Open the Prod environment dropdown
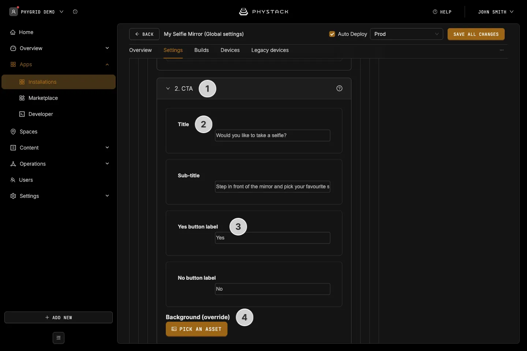 (x=407, y=34)
